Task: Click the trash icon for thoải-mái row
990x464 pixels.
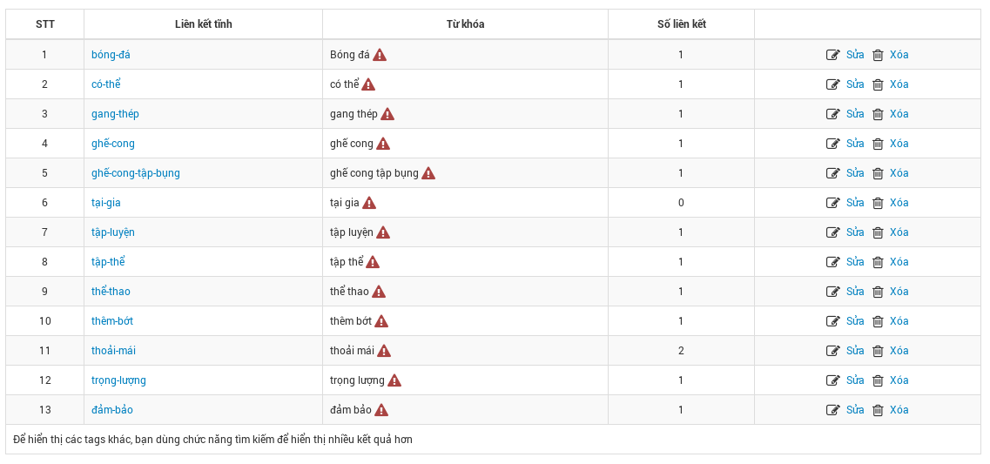Action: click(x=878, y=351)
